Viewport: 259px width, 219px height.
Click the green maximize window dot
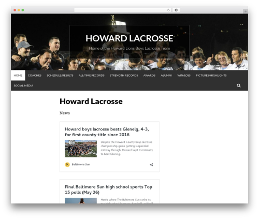[23, 10]
